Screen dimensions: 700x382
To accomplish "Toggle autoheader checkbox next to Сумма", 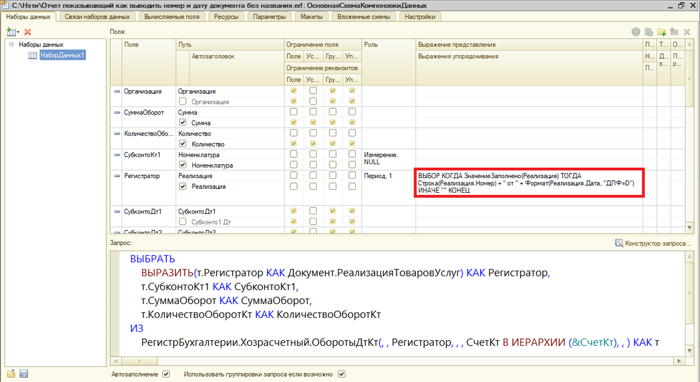I will click(x=183, y=123).
